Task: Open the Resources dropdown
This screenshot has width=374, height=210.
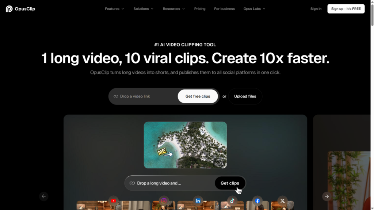Action: pyautogui.click(x=174, y=9)
